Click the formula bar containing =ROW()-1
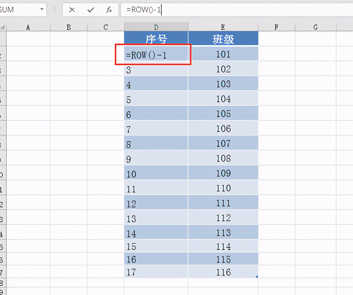The height and width of the screenshot is (295, 353). [232, 10]
